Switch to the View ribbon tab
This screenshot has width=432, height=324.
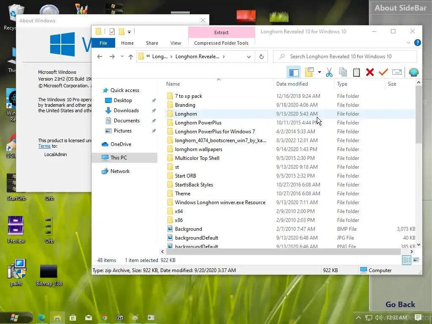pos(175,43)
